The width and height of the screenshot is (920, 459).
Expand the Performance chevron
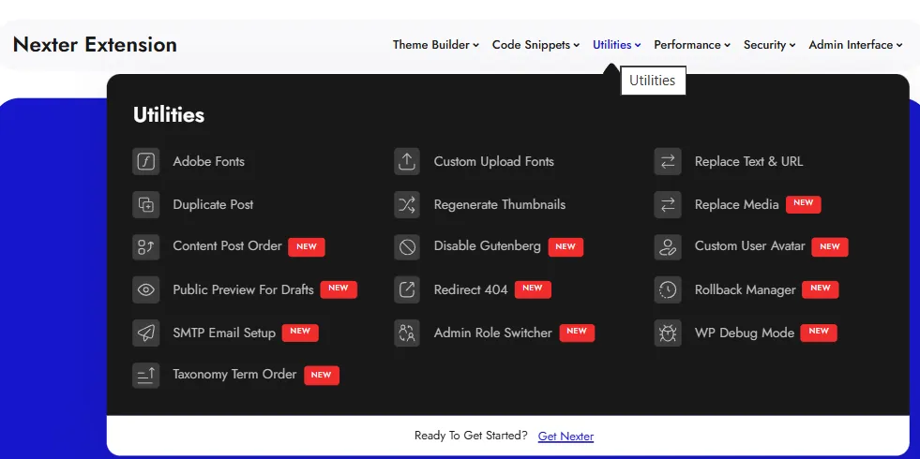tap(727, 45)
